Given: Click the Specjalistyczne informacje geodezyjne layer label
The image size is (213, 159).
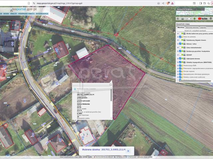Looking at the screenshot, I should point(197,74).
